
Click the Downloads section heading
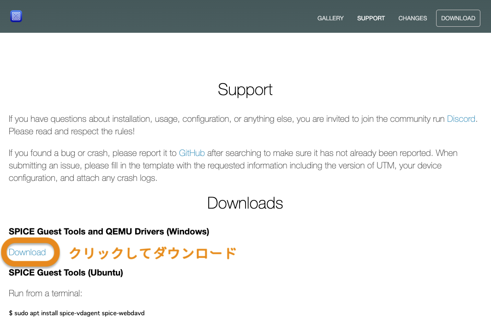point(245,203)
